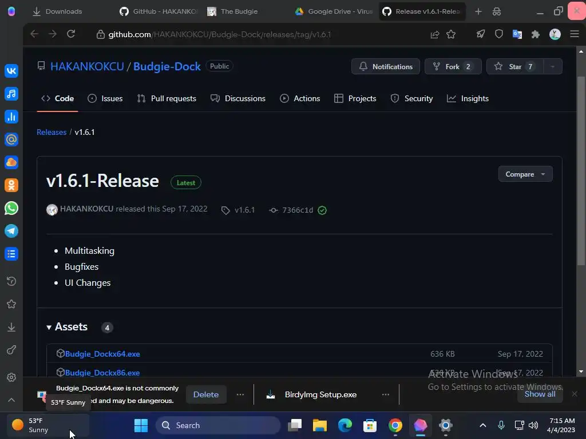This screenshot has width=586, height=439.
Task: Open the tasks list sidebar icon
Action: coord(11,254)
